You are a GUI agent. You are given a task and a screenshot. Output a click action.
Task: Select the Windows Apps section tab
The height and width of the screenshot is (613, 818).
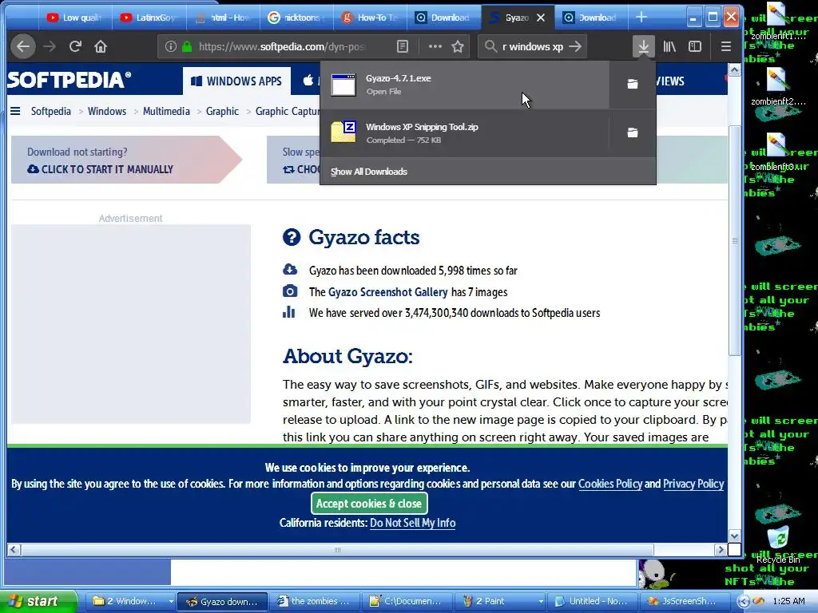(x=236, y=81)
